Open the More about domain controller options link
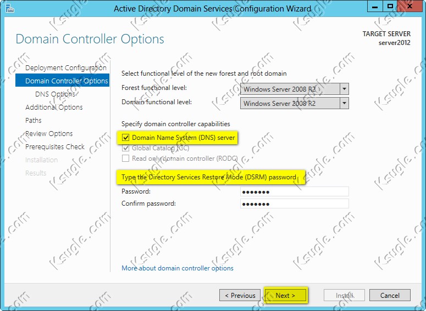The width and height of the screenshot is (426, 311). tap(178, 268)
